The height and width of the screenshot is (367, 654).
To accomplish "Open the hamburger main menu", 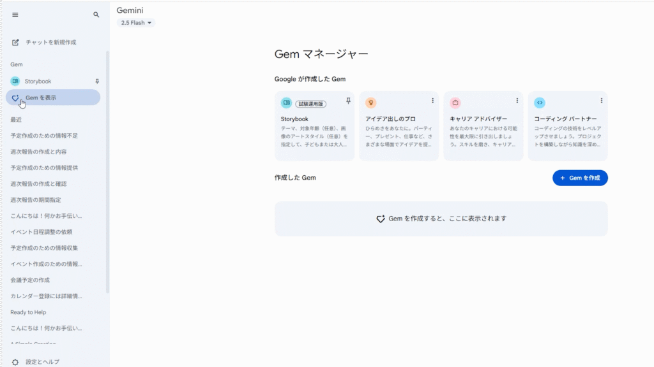I will pos(15,15).
